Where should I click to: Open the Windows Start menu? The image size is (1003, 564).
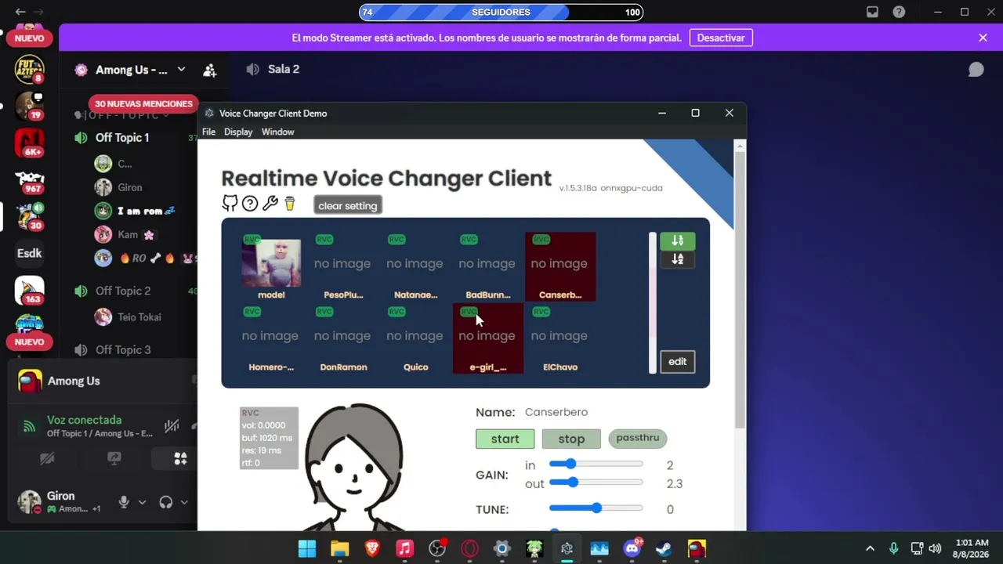pyautogui.click(x=307, y=548)
